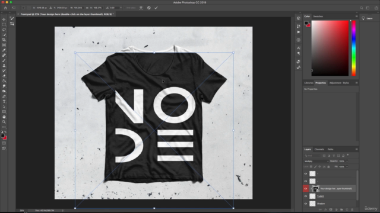The width and height of the screenshot is (380, 213).
Task: Select the Front.psd document tab
Action: click(x=66, y=14)
